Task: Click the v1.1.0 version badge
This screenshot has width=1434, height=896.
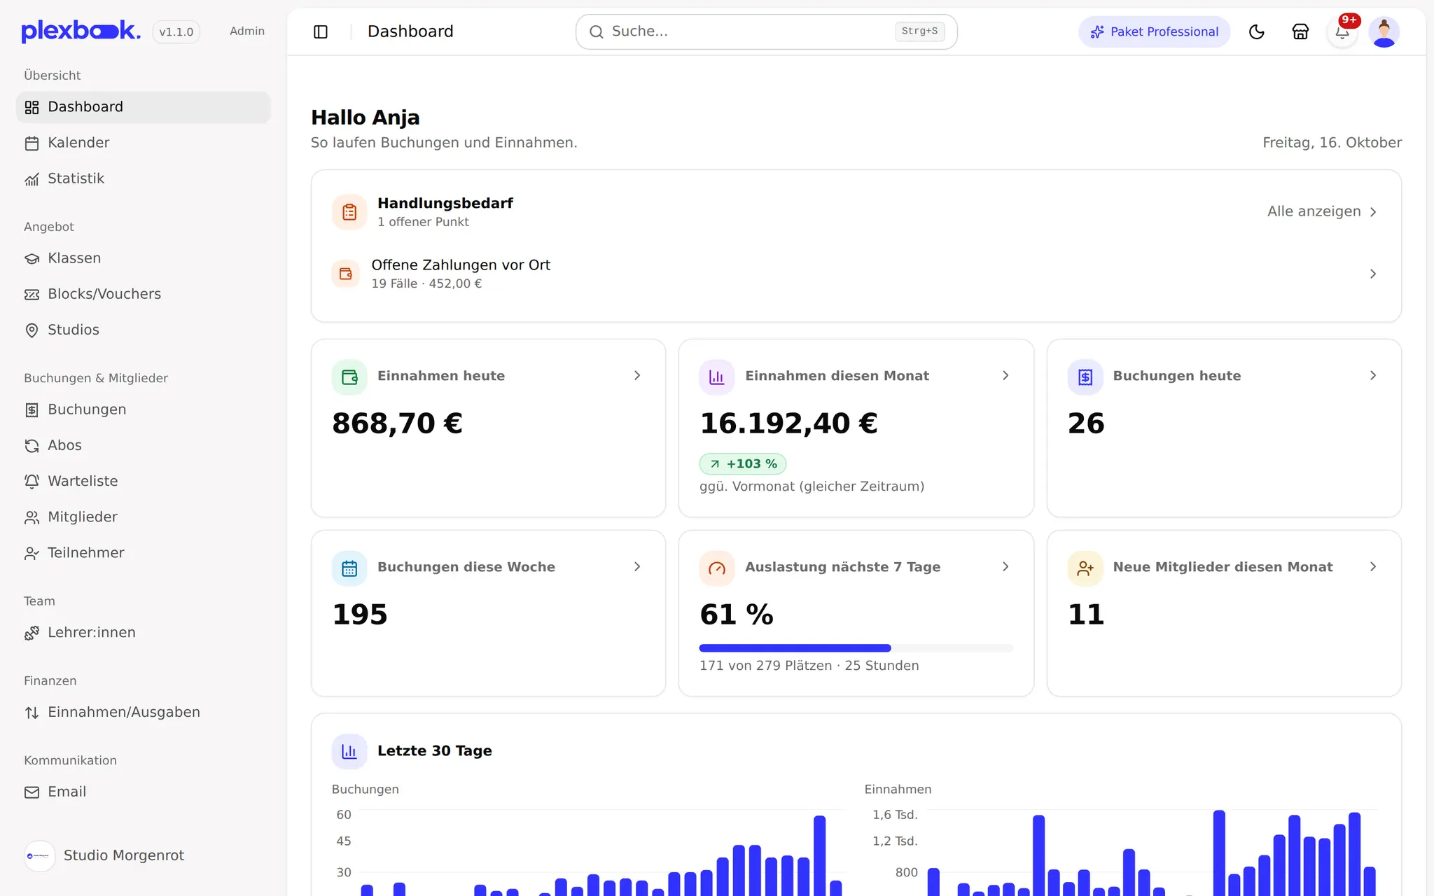Action: point(176,31)
